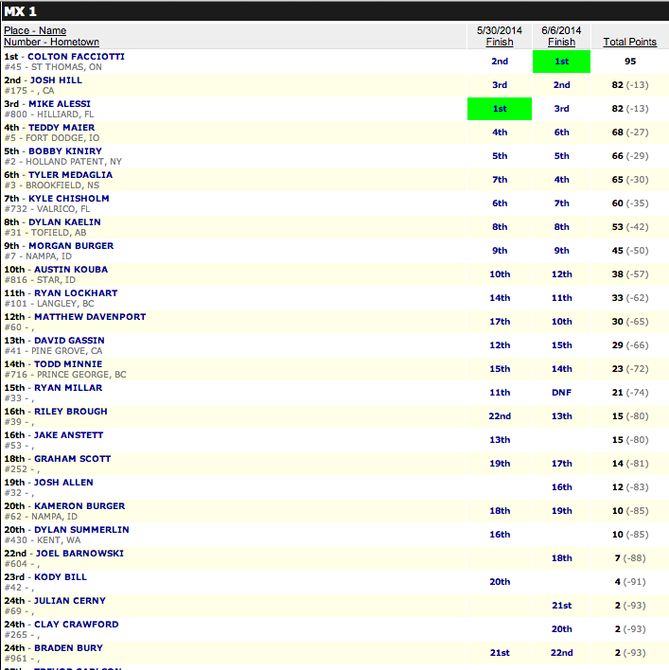Sort by Place - Name column header
Viewport: 669px width, 670px height.
coord(34,30)
